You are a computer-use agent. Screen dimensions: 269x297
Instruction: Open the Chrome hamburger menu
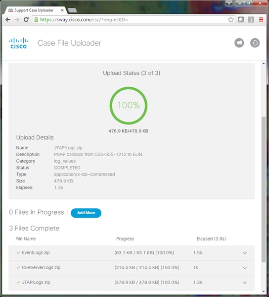(261, 19)
